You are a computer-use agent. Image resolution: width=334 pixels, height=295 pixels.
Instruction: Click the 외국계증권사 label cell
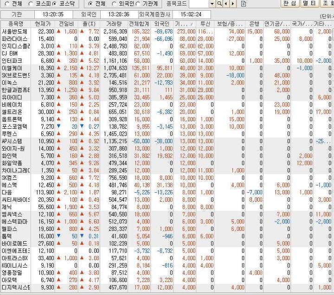tap(155, 14)
